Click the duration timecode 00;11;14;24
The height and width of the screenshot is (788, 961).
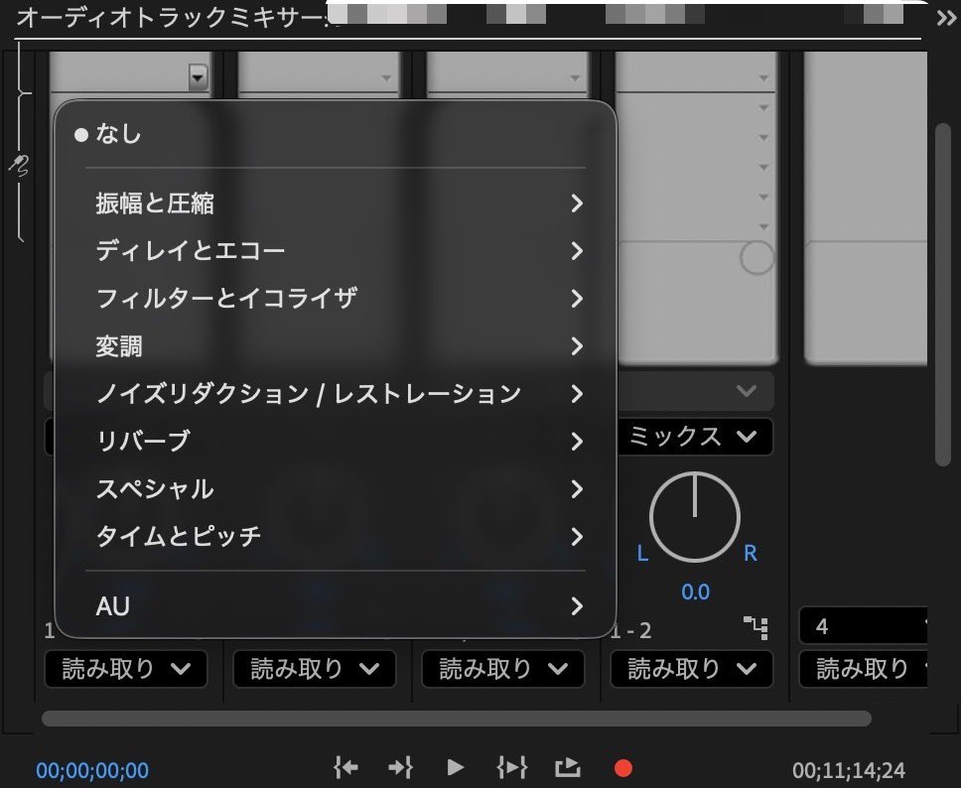(848, 770)
